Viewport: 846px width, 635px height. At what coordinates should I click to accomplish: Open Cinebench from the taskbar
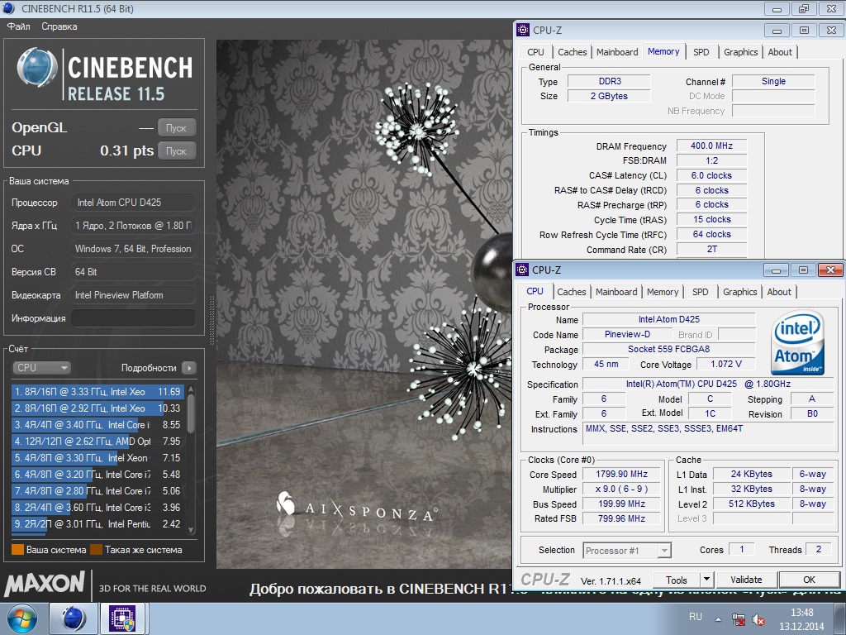click(x=74, y=618)
